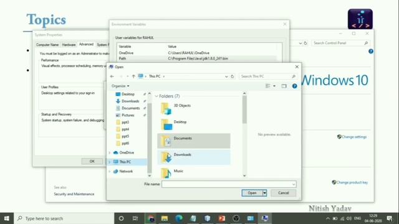Open Security and Maintenance link
The image size is (399, 224).
[74, 194]
